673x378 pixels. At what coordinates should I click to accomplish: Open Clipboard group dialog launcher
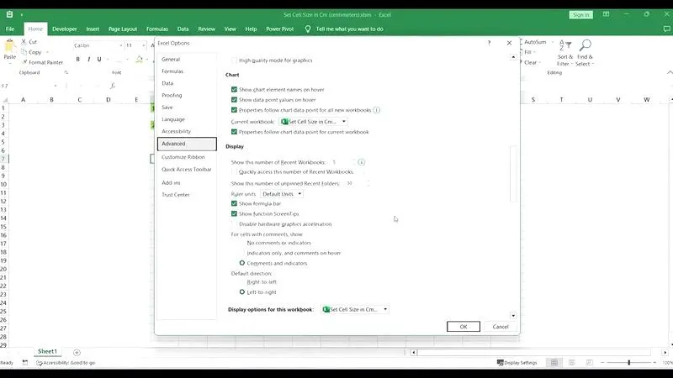tap(66, 72)
